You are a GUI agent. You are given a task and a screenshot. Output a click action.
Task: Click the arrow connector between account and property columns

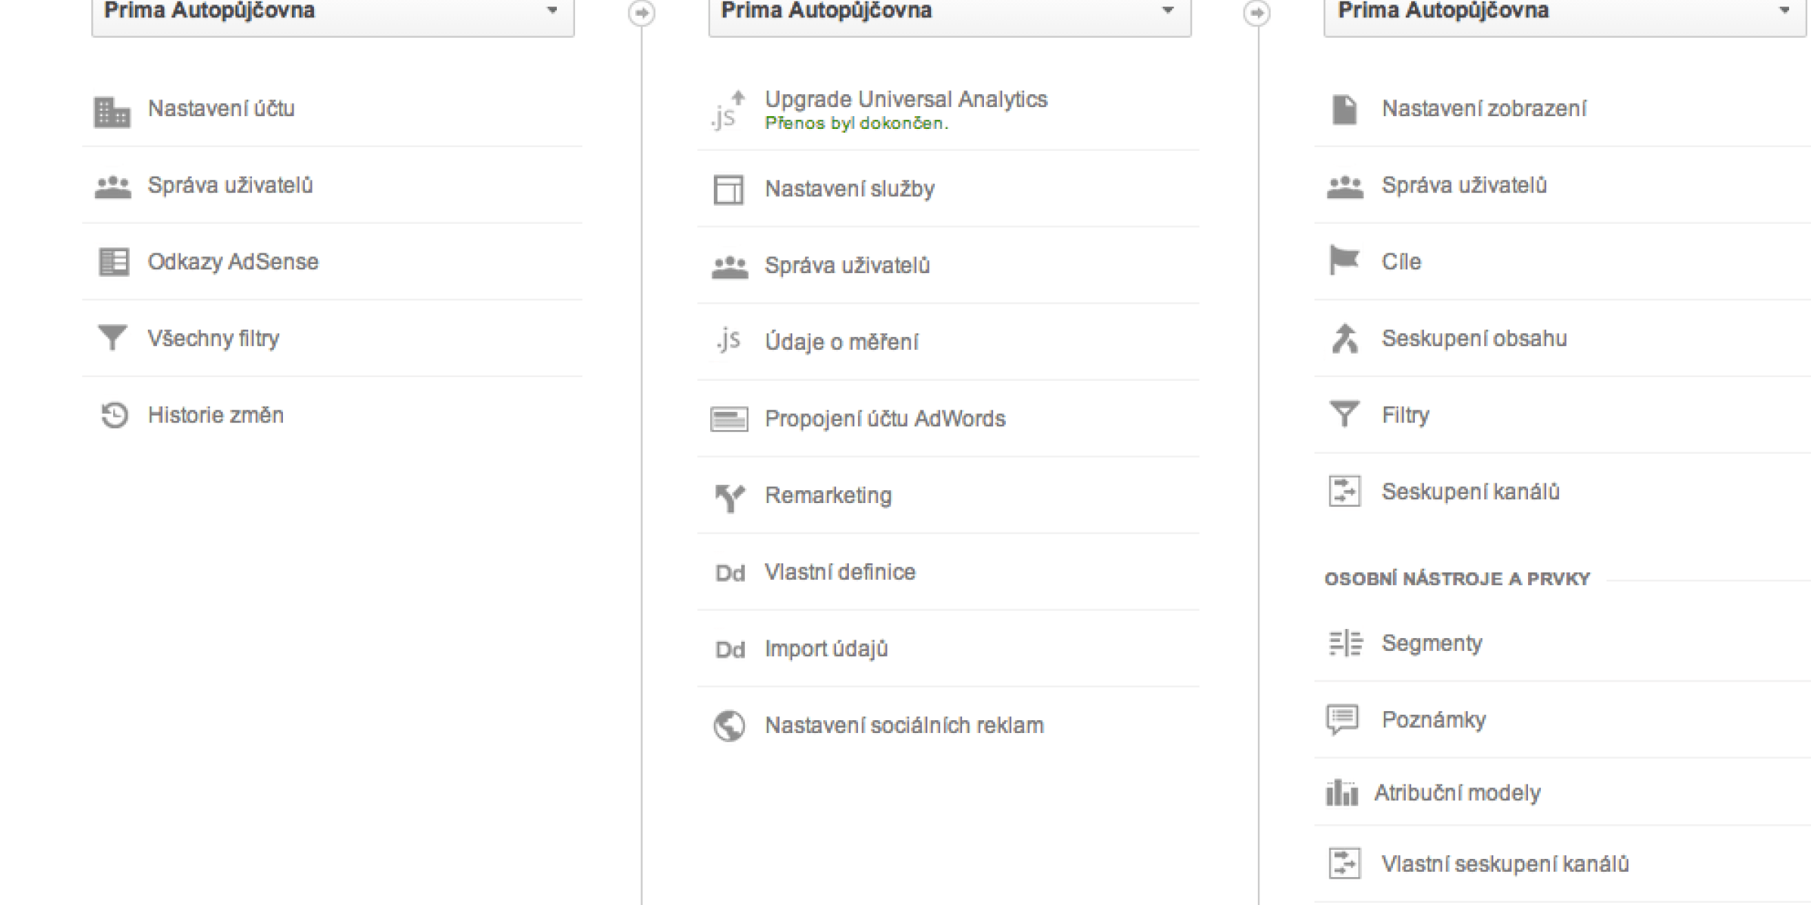[641, 13]
